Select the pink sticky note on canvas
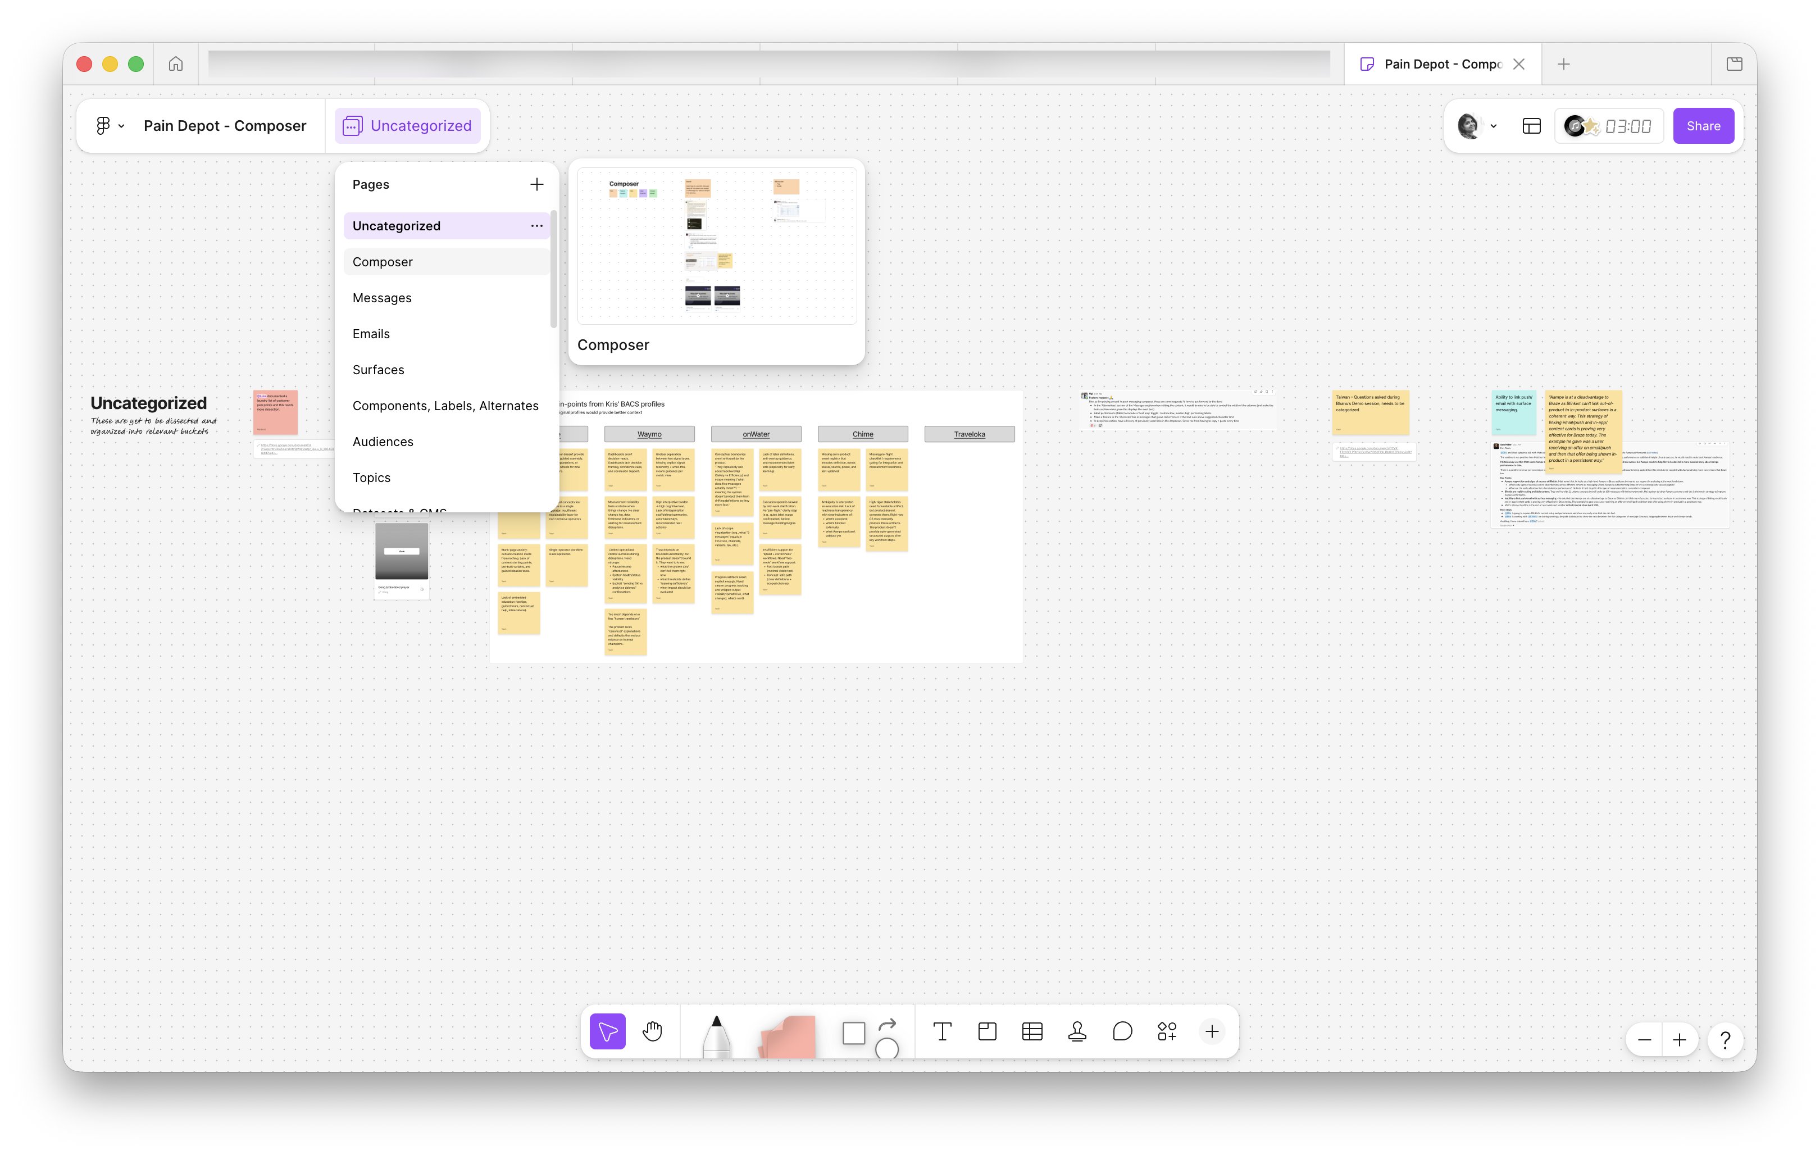 tap(276, 412)
